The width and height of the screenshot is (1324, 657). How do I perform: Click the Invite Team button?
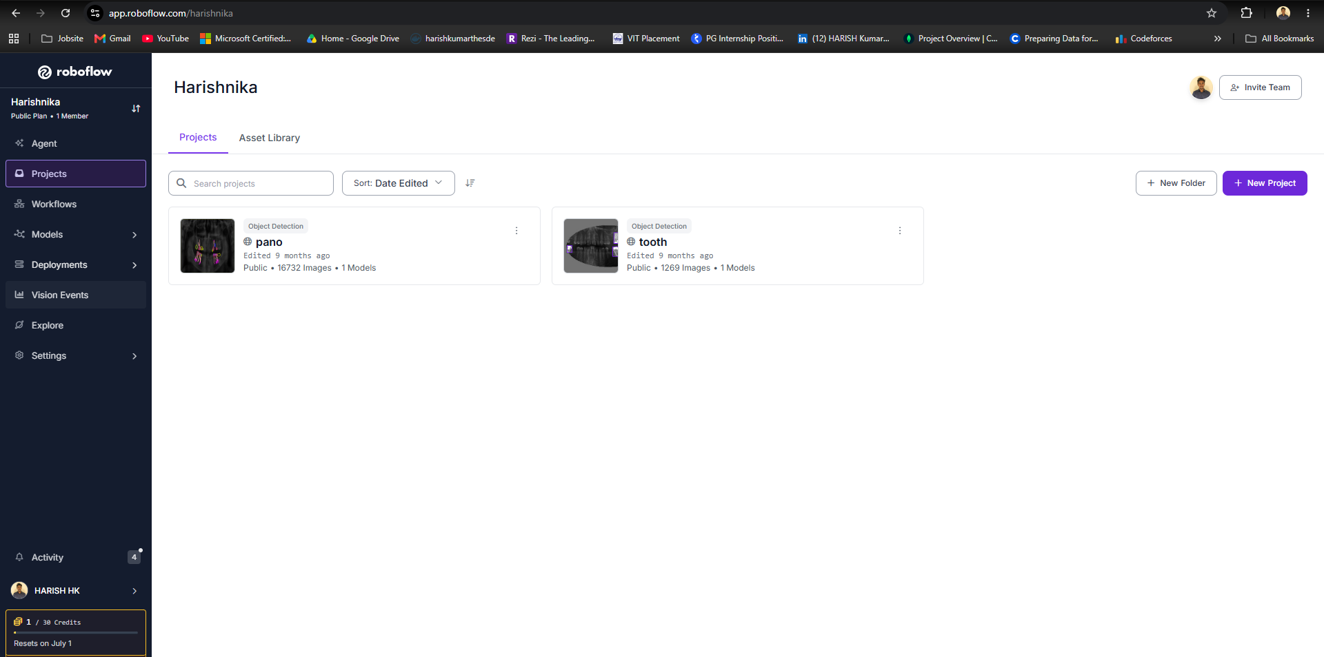(x=1260, y=87)
